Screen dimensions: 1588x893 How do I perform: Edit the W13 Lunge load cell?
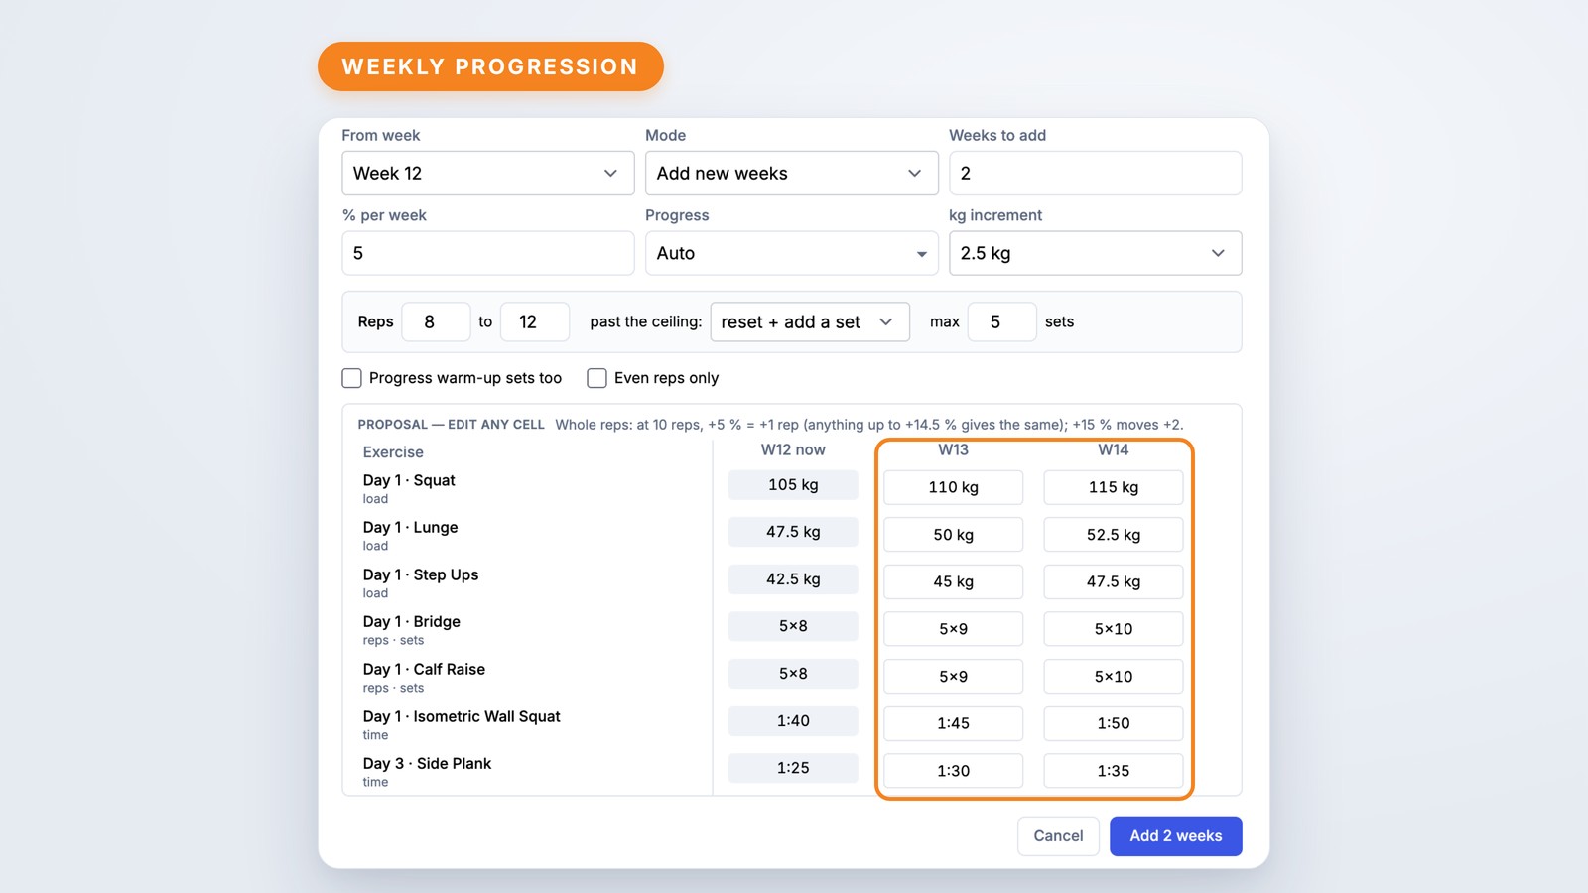[953, 535]
